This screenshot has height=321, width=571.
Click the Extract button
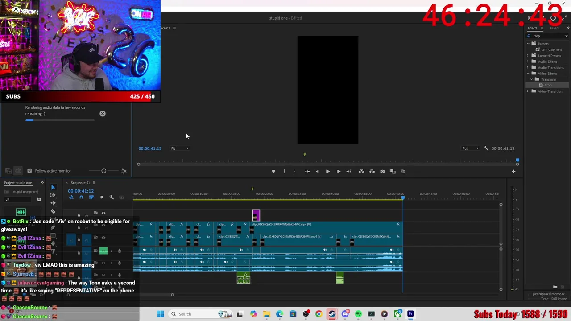[372, 171]
